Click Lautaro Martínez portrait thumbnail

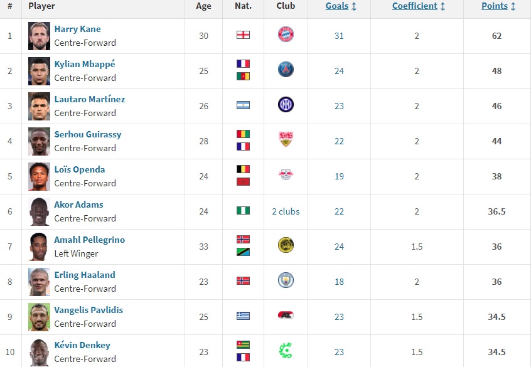point(39,106)
